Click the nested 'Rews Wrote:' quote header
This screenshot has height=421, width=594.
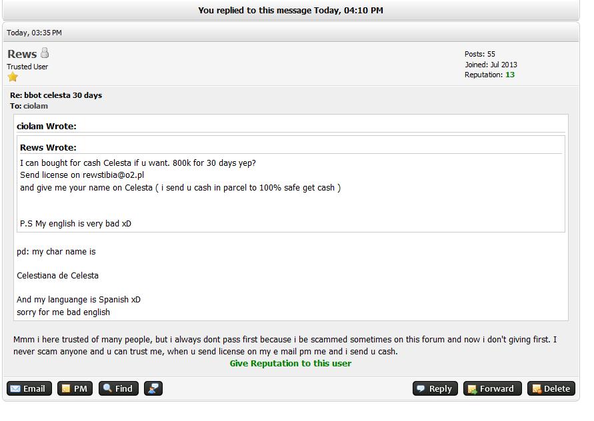pos(48,147)
